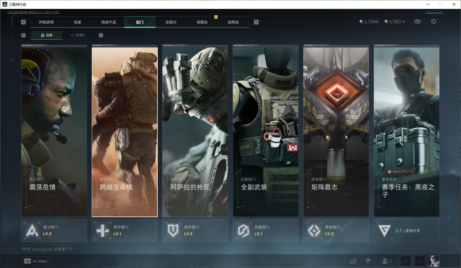461x268 pixels.
Task: Click the 68天2时17分 season timer
Action: [x=401, y=172]
